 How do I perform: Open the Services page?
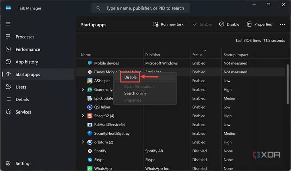23,112
